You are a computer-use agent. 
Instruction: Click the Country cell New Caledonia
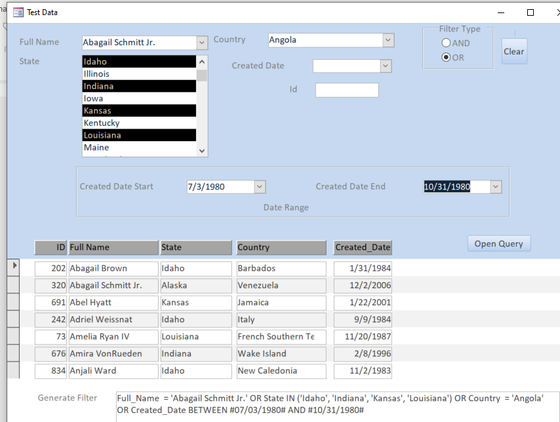[x=281, y=371]
